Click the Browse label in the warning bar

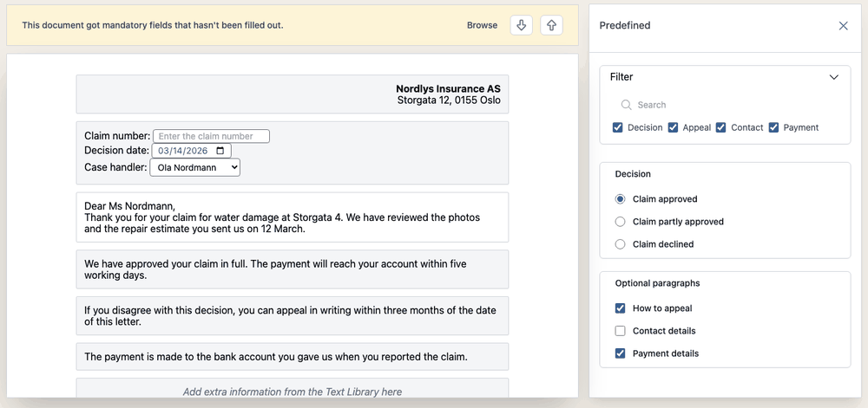[x=482, y=25]
